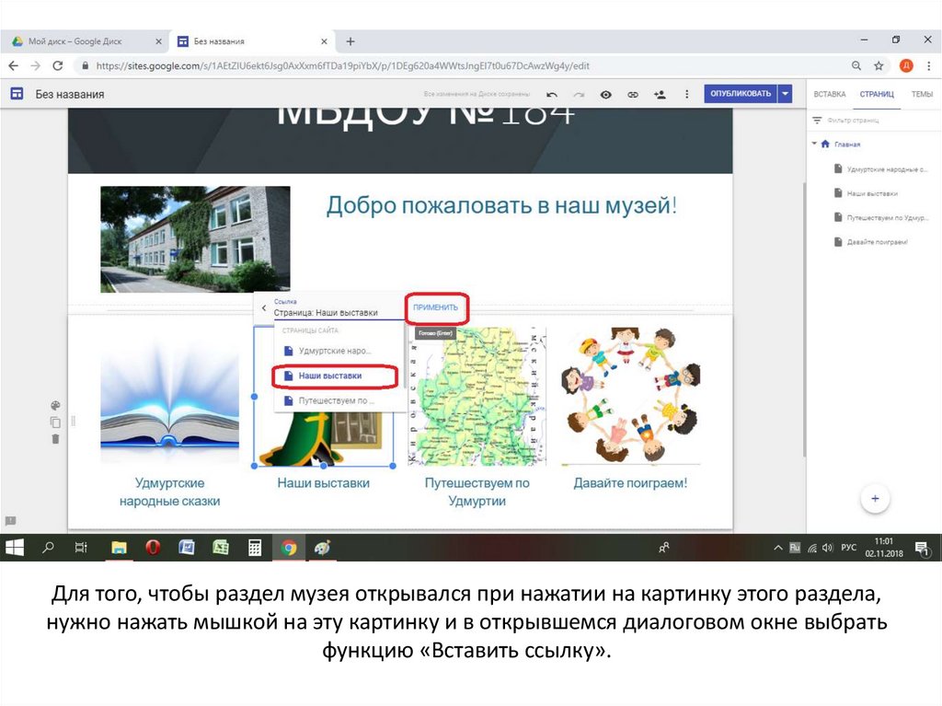Click the Давайте поиграем! caption
Screen dimensions: 942x706
point(630,483)
